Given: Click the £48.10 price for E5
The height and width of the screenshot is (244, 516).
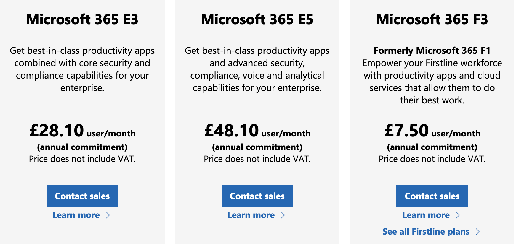Looking at the screenshot, I should tap(231, 131).
